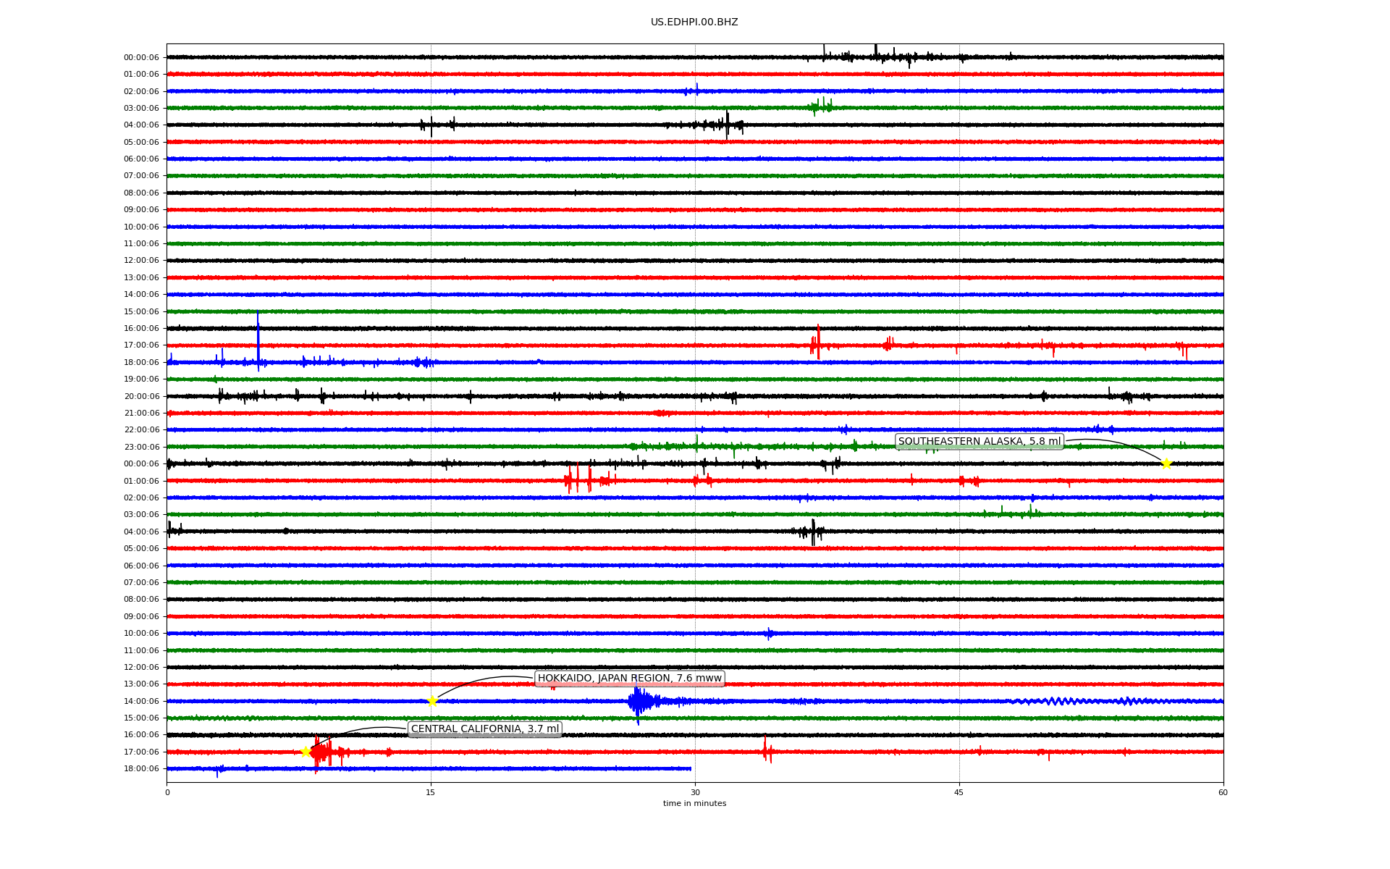Image resolution: width=1390 pixels, height=869 pixels.
Task: Click the 13:00:06 label above the Hokkaido trace
Action: pyautogui.click(x=141, y=684)
